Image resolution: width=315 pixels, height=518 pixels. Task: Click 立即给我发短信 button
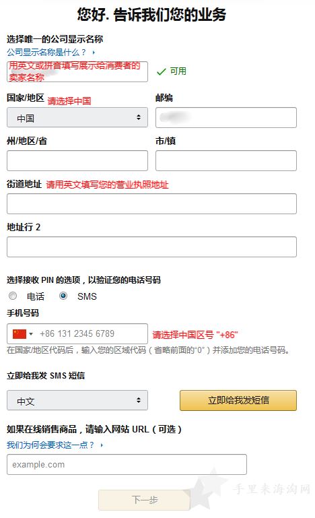[238, 400]
